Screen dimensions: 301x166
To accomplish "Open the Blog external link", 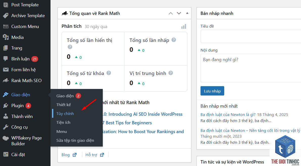I will [69, 155].
